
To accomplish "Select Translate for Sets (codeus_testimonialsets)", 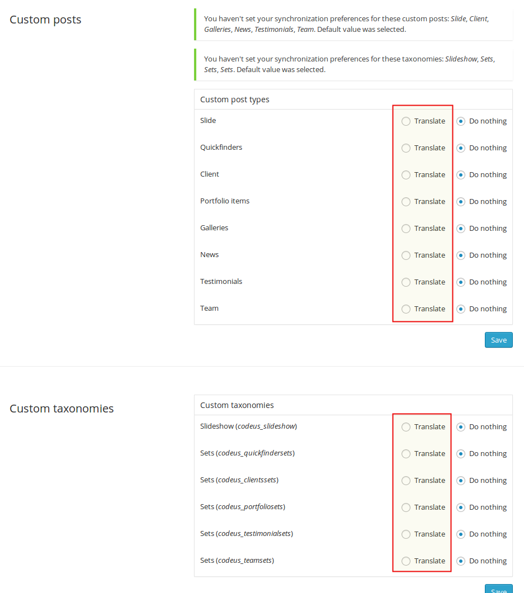I will tap(405, 534).
